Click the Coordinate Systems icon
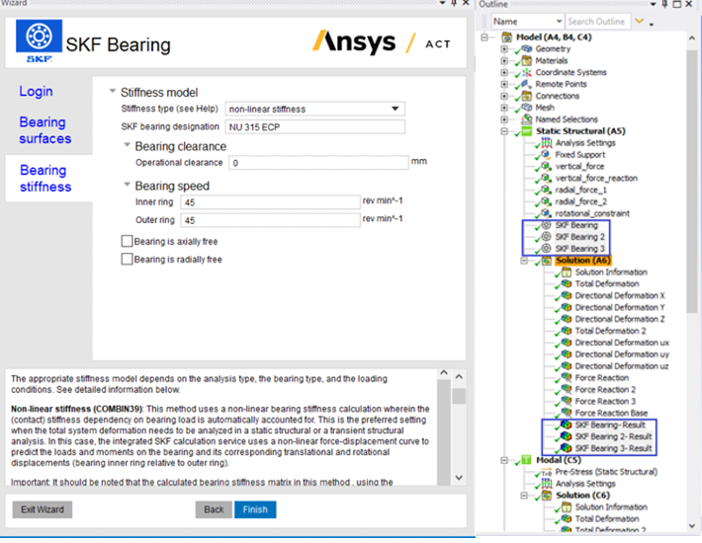Image resolution: width=702 pixels, height=543 pixels. click(x=527, y=72)
